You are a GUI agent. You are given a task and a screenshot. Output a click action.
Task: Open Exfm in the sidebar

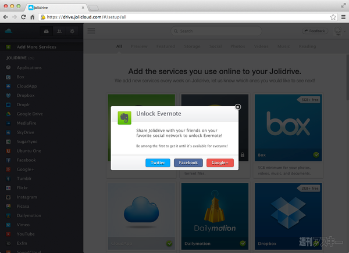point(42,243)
